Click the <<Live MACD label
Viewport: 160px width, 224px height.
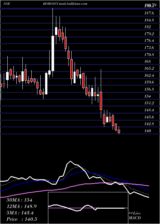pyautogui.click(x=135, y=215)
